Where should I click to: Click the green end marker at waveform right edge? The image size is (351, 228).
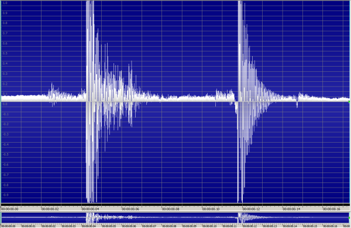coord(349,102)
